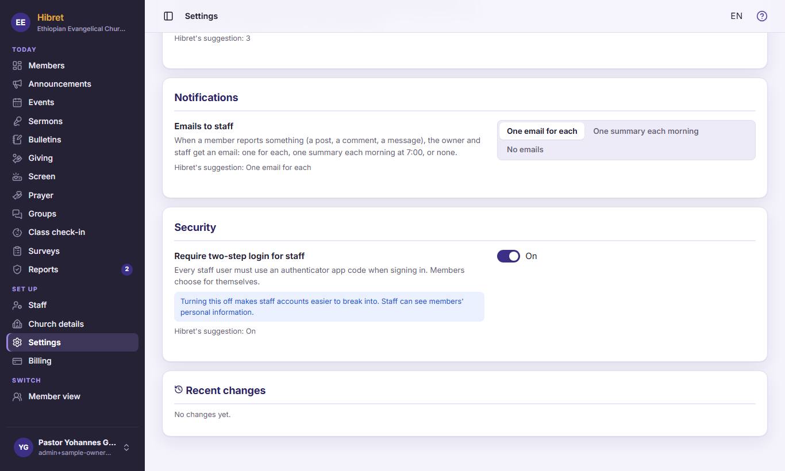Select 'One summary each morning' option
Screen dimensions: 785x471
[x=646, y=131]
